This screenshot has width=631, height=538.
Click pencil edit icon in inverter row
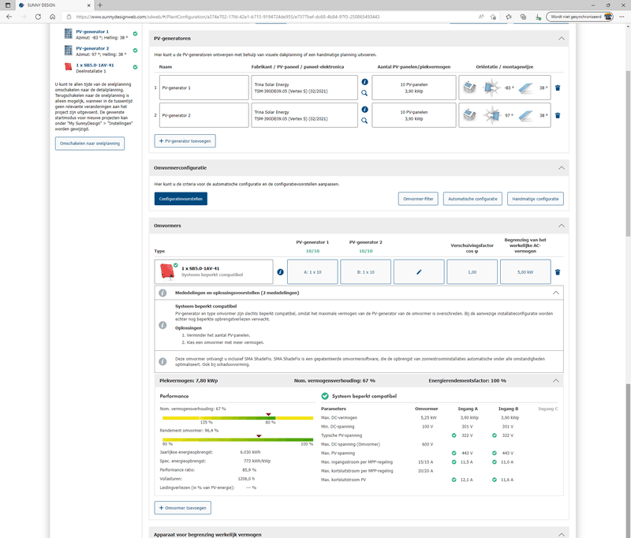(419, 272)
